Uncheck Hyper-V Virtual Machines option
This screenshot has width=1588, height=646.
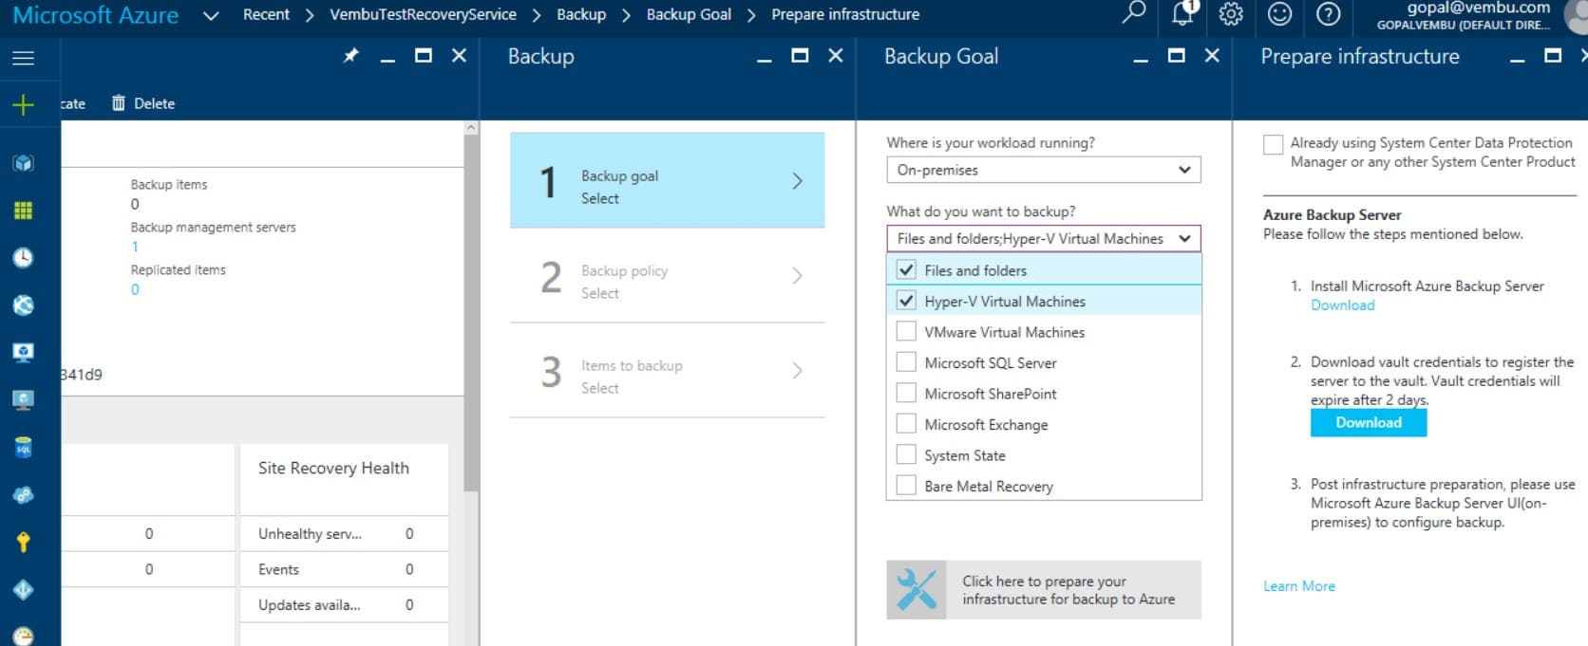coord(907,301)
